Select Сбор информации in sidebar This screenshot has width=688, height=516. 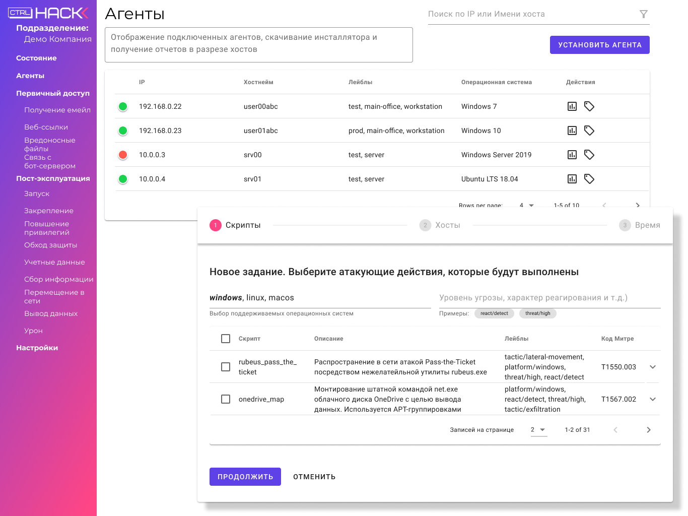point(59,279)
